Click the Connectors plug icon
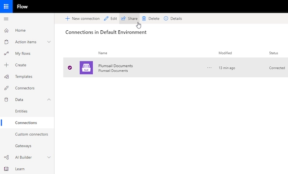 click(6, 88)
